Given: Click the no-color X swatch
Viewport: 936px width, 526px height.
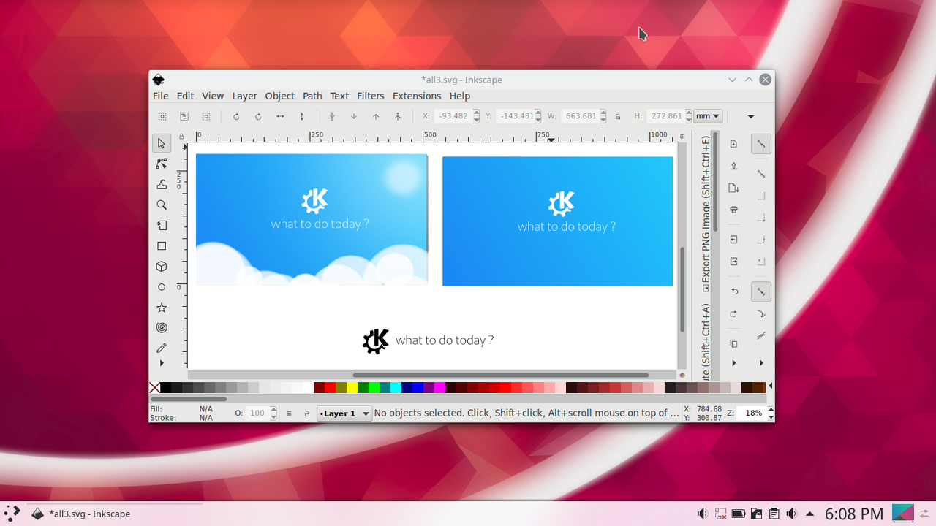Looking at the screenshot, I should click(x=155, y=387).
